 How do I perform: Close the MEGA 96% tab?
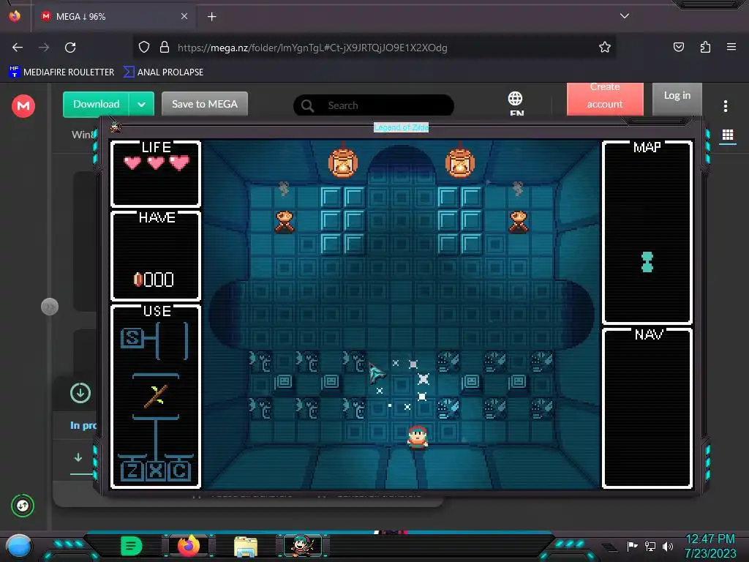coord(184,16)
